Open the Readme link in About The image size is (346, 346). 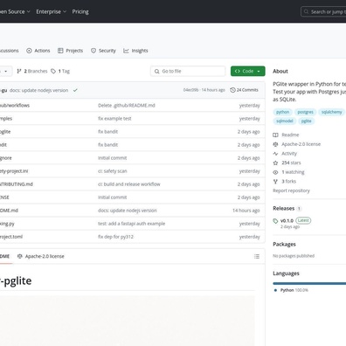[x=290, y=135]
